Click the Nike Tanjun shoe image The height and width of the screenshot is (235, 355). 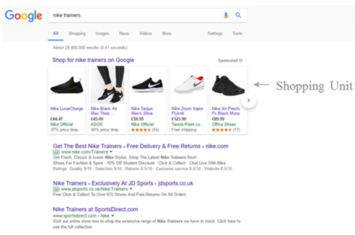pos(148,85)
